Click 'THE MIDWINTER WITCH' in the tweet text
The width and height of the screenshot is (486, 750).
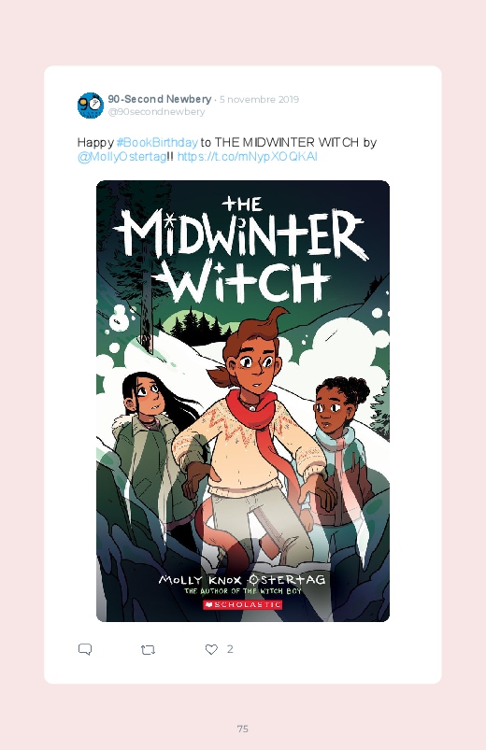point(287,143)
